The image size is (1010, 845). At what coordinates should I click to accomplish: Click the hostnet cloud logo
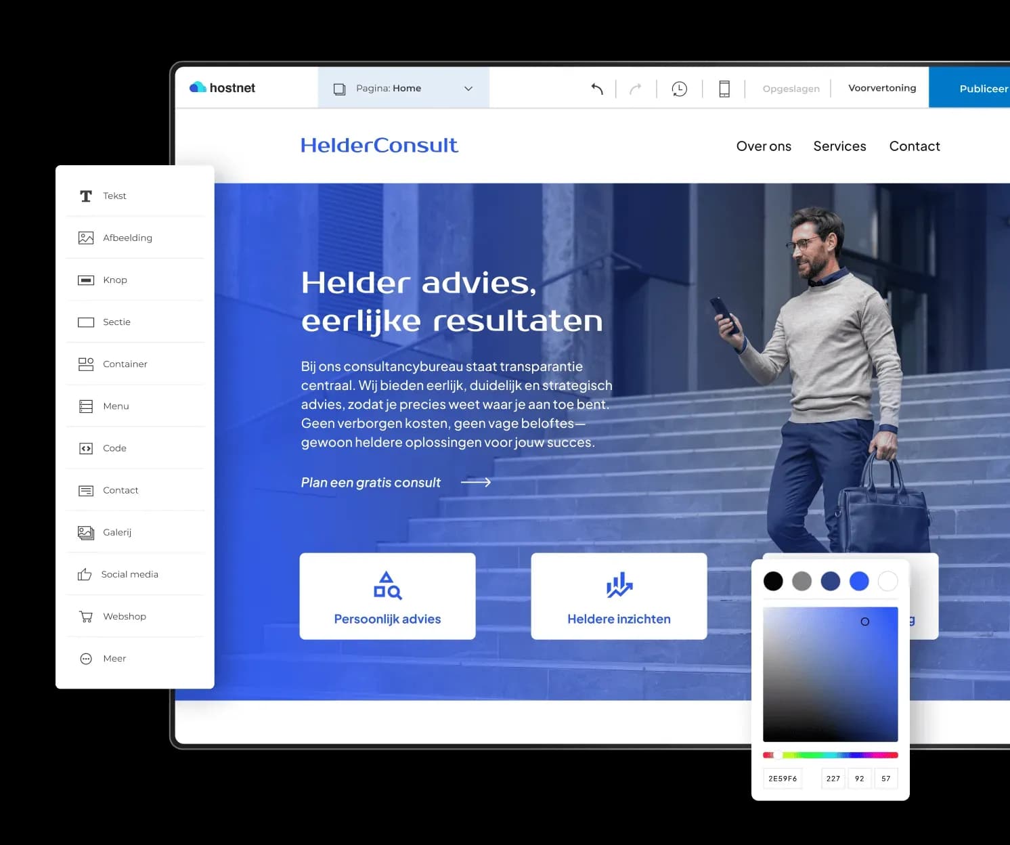pos(198,87)
